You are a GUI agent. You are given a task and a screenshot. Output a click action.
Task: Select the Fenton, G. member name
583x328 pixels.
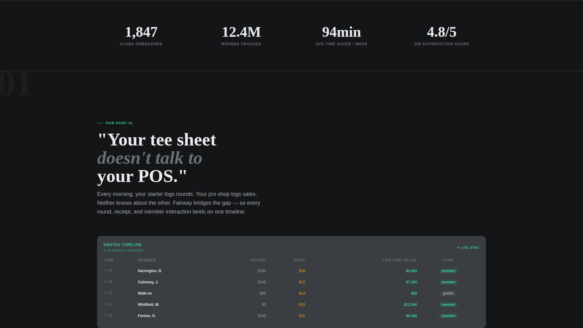tap(147, 316)
